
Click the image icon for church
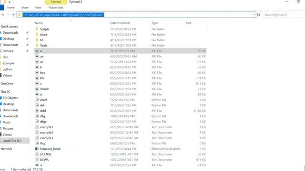[x=37, y=89]
